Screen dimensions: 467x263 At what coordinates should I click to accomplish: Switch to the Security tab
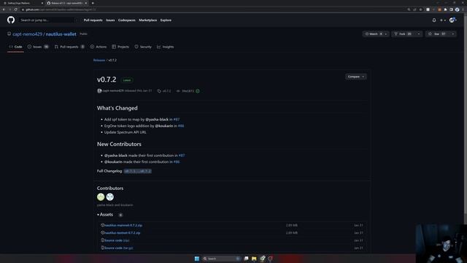pyautogui.click(x=143, y=47)
